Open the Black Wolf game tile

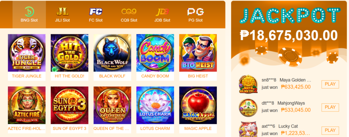[112, 53]
